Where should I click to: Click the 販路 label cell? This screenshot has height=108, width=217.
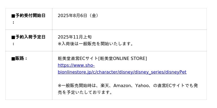(x=29, y=75)
